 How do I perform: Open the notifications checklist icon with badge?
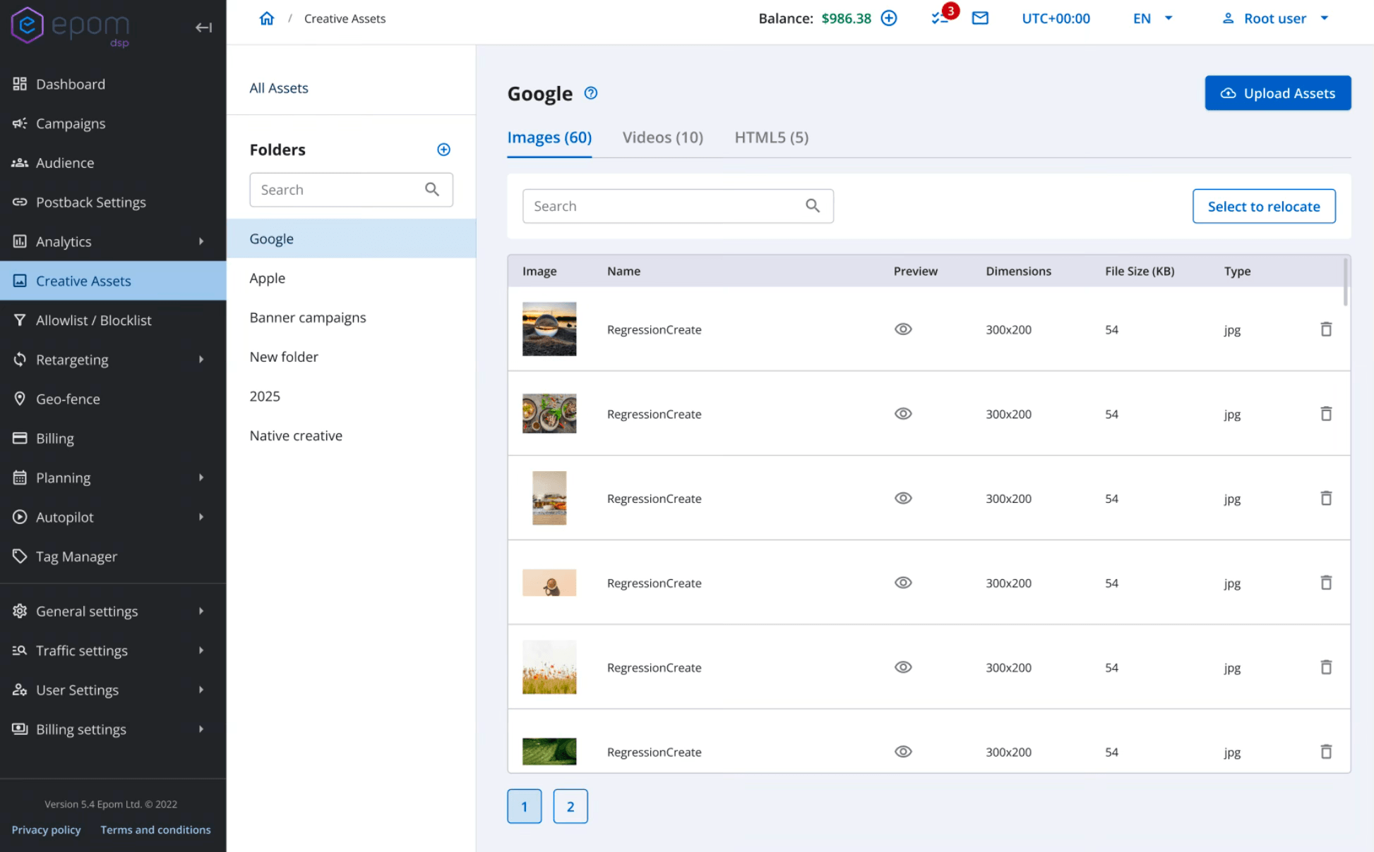pos(940,18)
